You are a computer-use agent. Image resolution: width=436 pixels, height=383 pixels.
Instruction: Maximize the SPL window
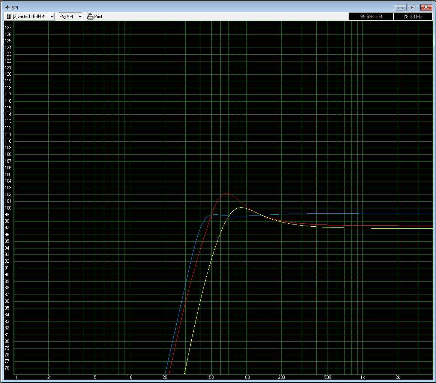coord(413,7)
